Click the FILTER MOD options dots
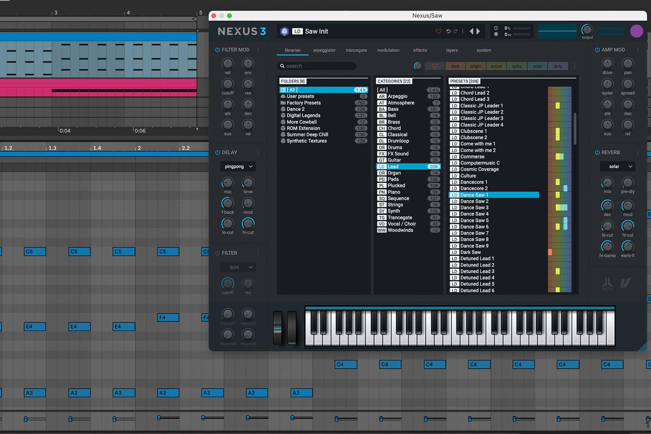651x434 pixels. click(258, 50)
